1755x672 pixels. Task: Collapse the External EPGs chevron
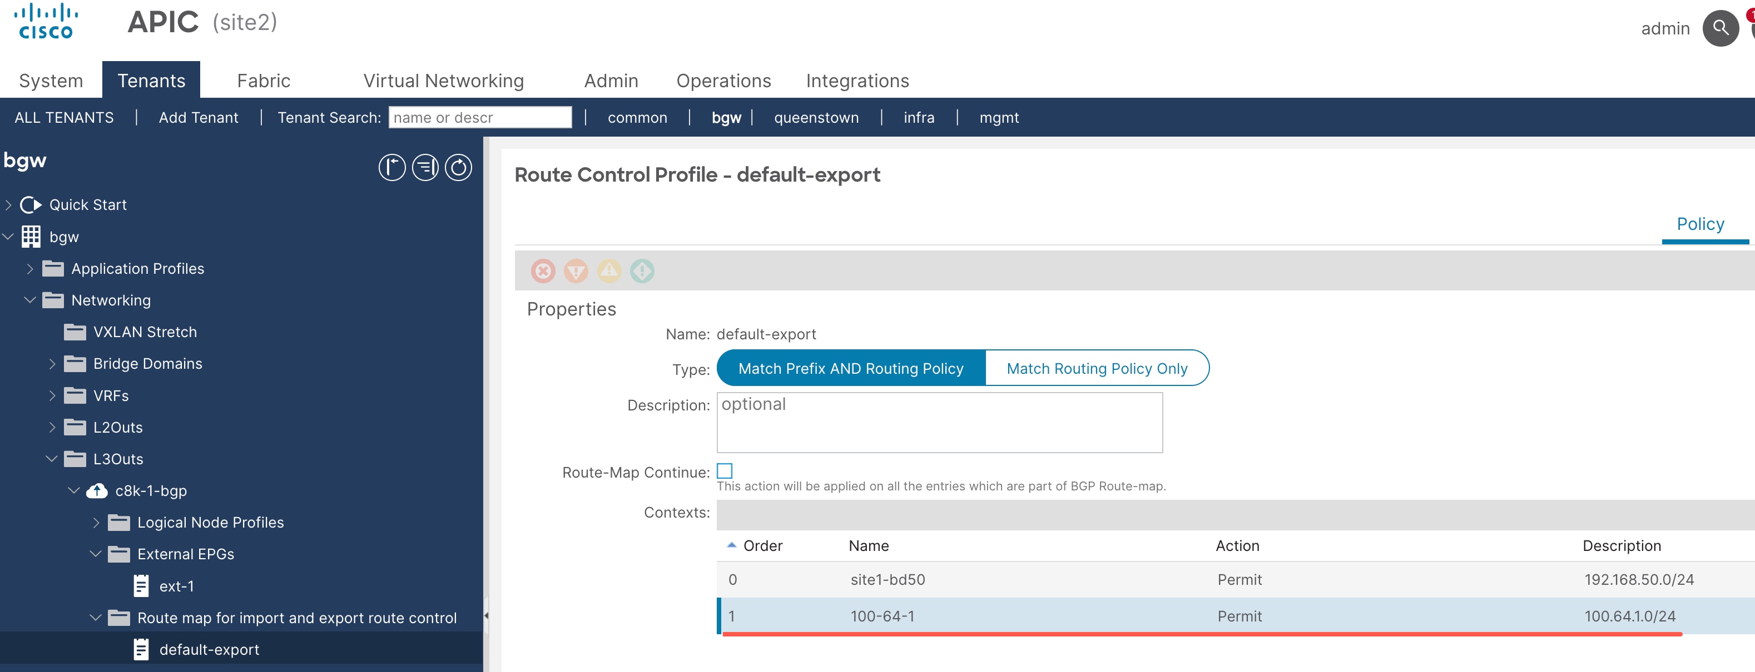tap(96, 554)
